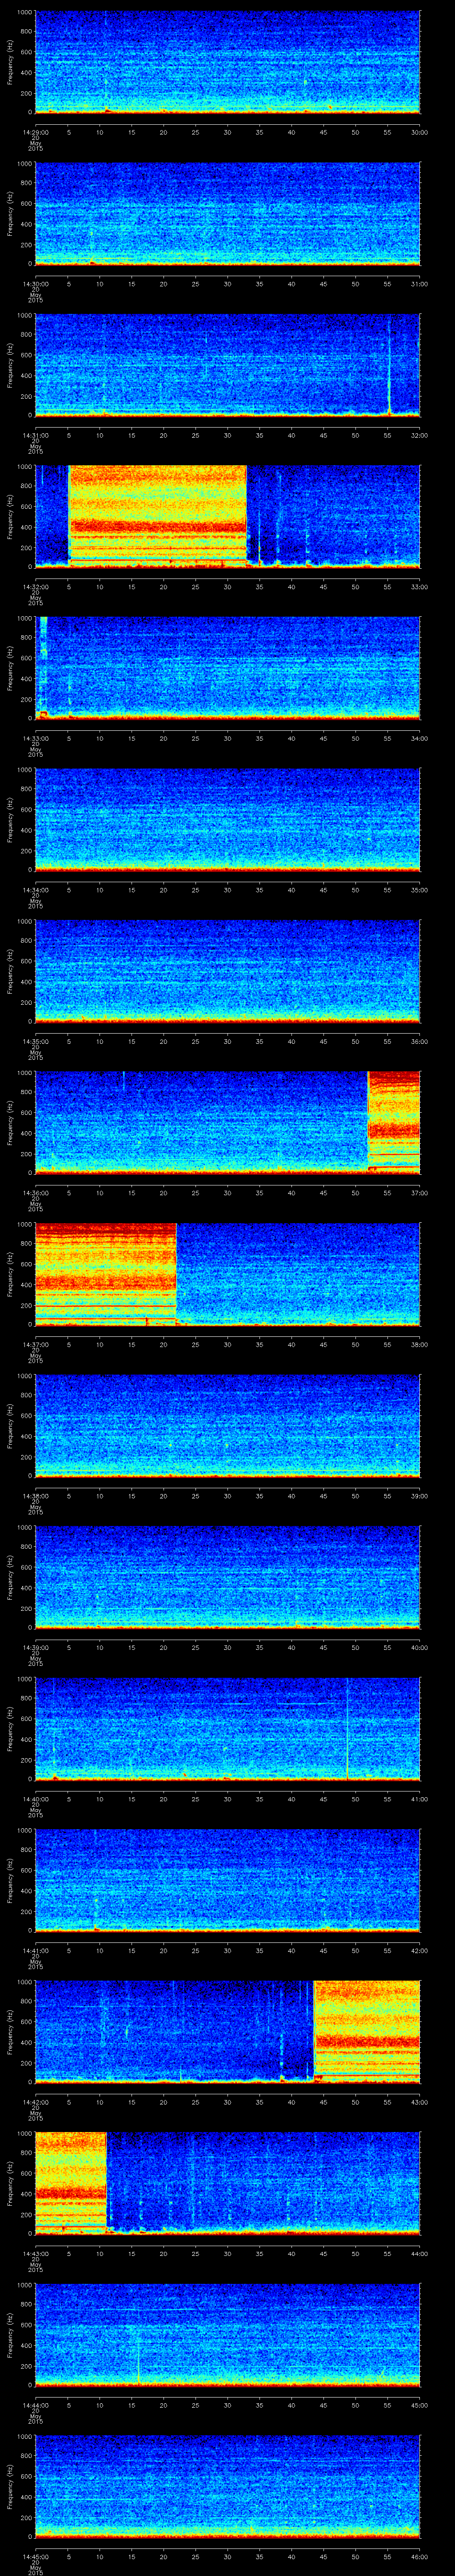Click the 30:00 end time label of first spectrogram
Image resolution: width=455 pixels, height=2576 pixels.
419,132
